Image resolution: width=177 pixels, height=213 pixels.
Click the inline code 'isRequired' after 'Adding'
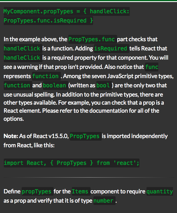tap(112, 48)
